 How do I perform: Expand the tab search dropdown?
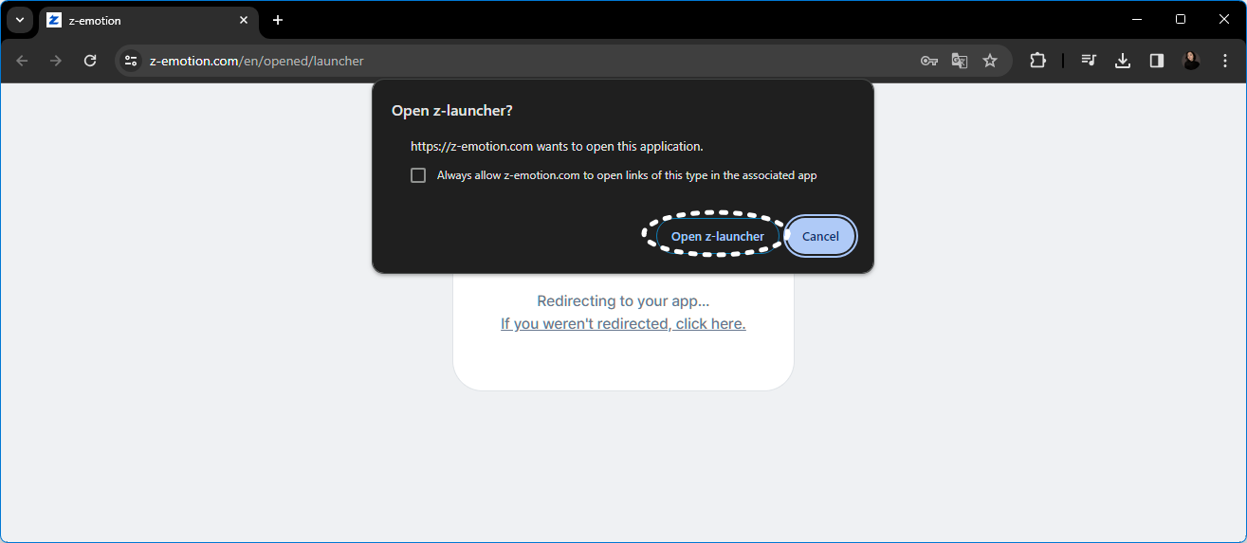[x=20, y=20]
